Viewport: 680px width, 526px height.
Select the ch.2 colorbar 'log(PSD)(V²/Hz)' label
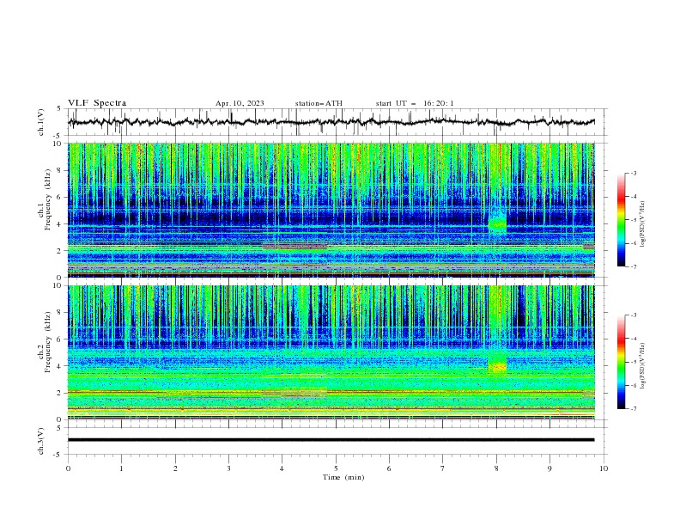[643, 365]
